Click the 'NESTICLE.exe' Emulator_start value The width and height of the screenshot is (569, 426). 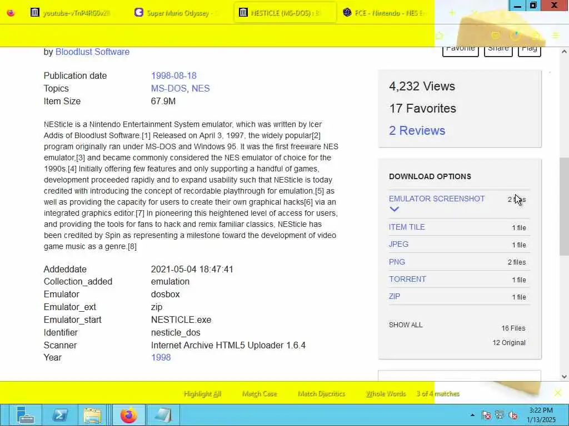tap(181, 320)
